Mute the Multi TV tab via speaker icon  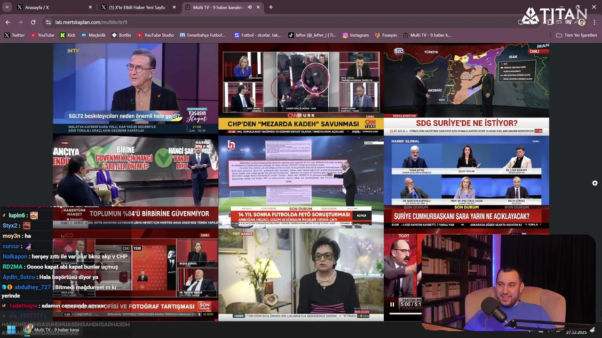[250, 7]
